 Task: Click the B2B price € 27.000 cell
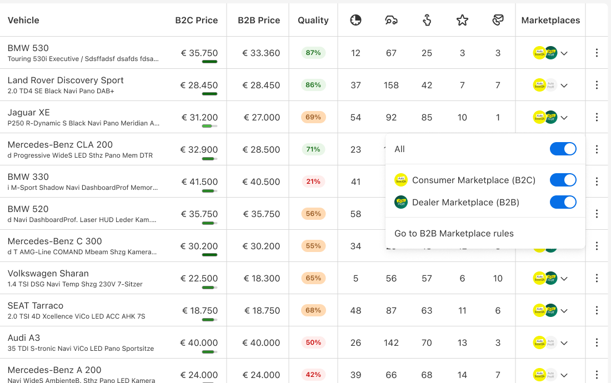coord(262,117)
